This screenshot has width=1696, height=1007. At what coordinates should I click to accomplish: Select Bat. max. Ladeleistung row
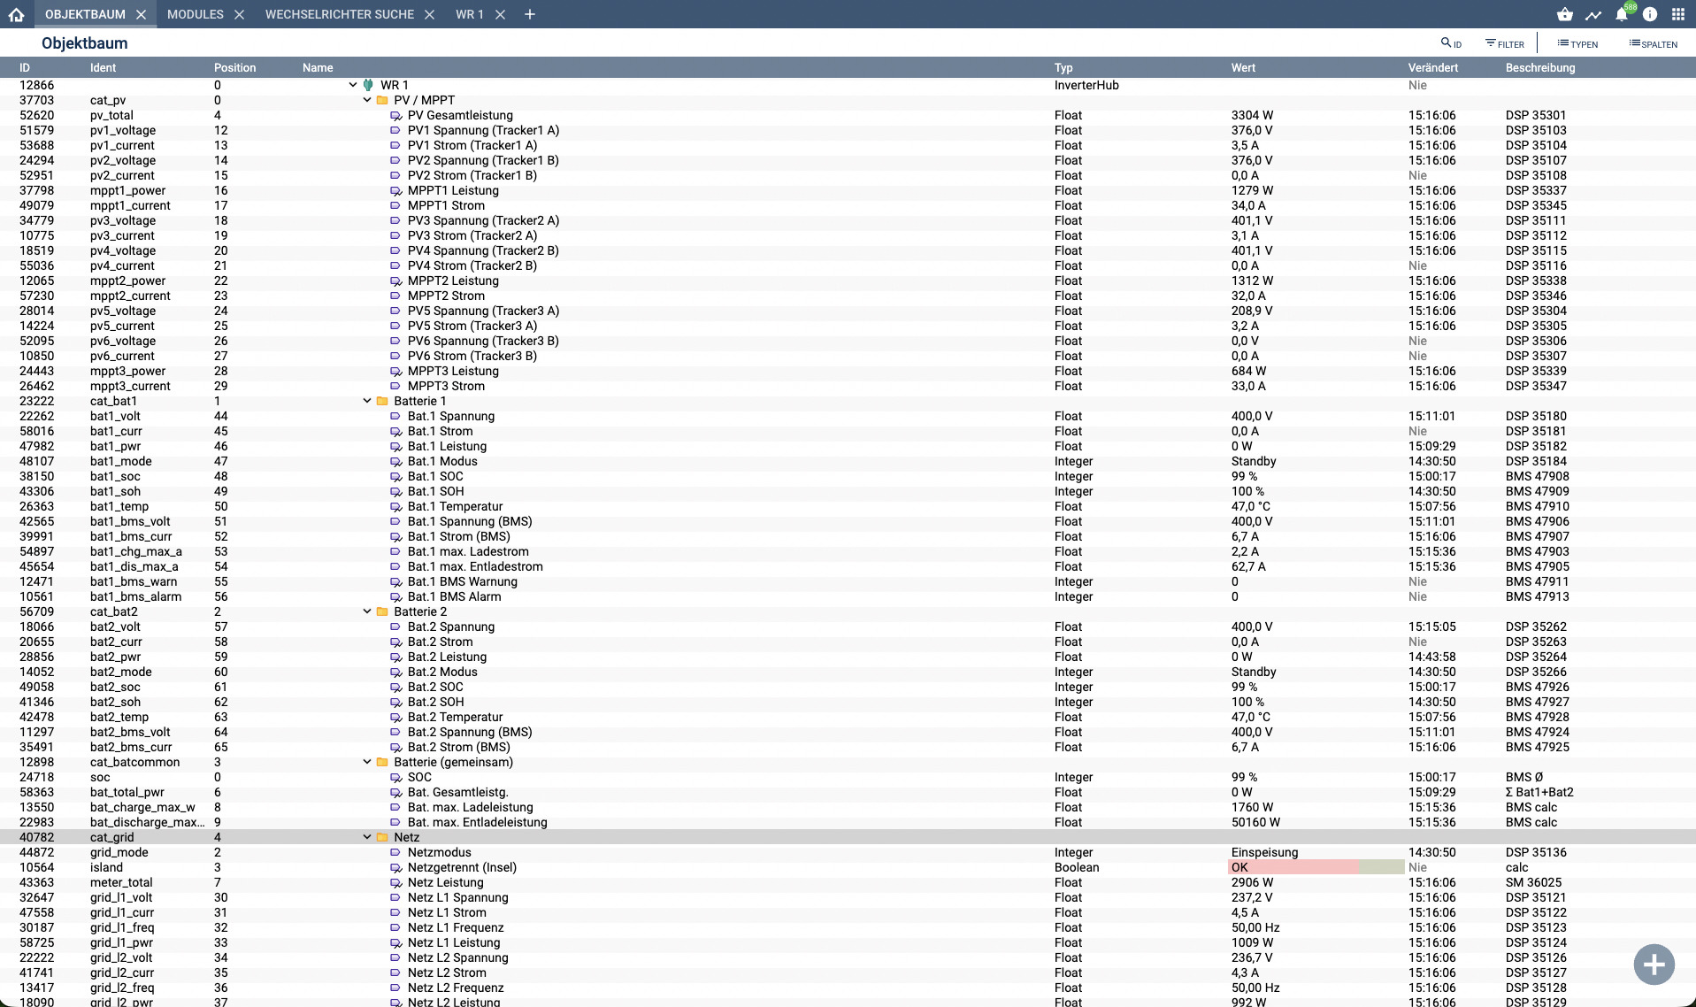[x=848, y=807]
